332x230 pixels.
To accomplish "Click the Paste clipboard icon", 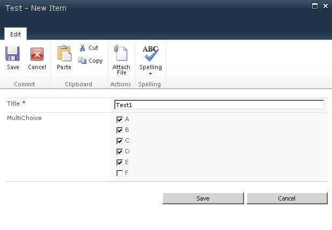I will point(64,54).
